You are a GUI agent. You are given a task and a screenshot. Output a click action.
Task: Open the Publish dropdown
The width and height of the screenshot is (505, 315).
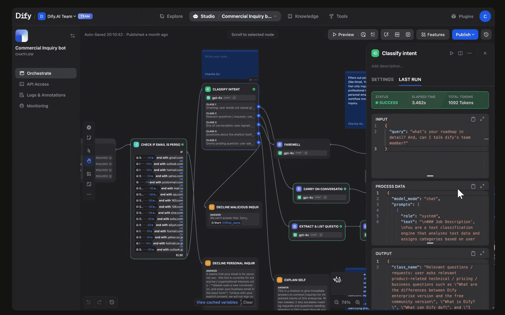tap(465, 35)
